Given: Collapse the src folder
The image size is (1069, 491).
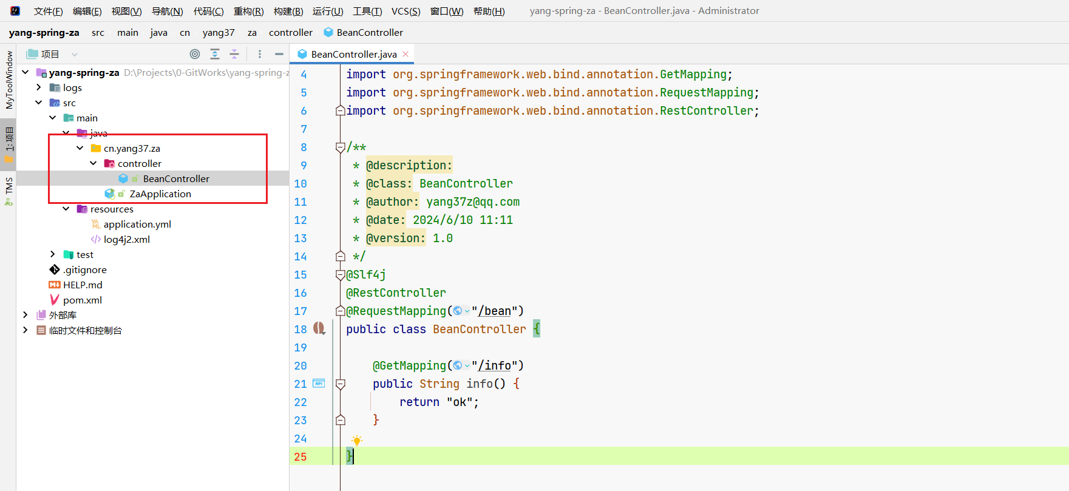Looking at the screenshot, I should pyautogui.click(x=39, y=103).
